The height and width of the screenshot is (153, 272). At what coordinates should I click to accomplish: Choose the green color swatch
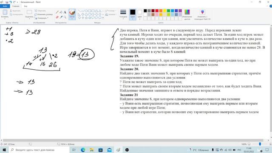[168, 11]
